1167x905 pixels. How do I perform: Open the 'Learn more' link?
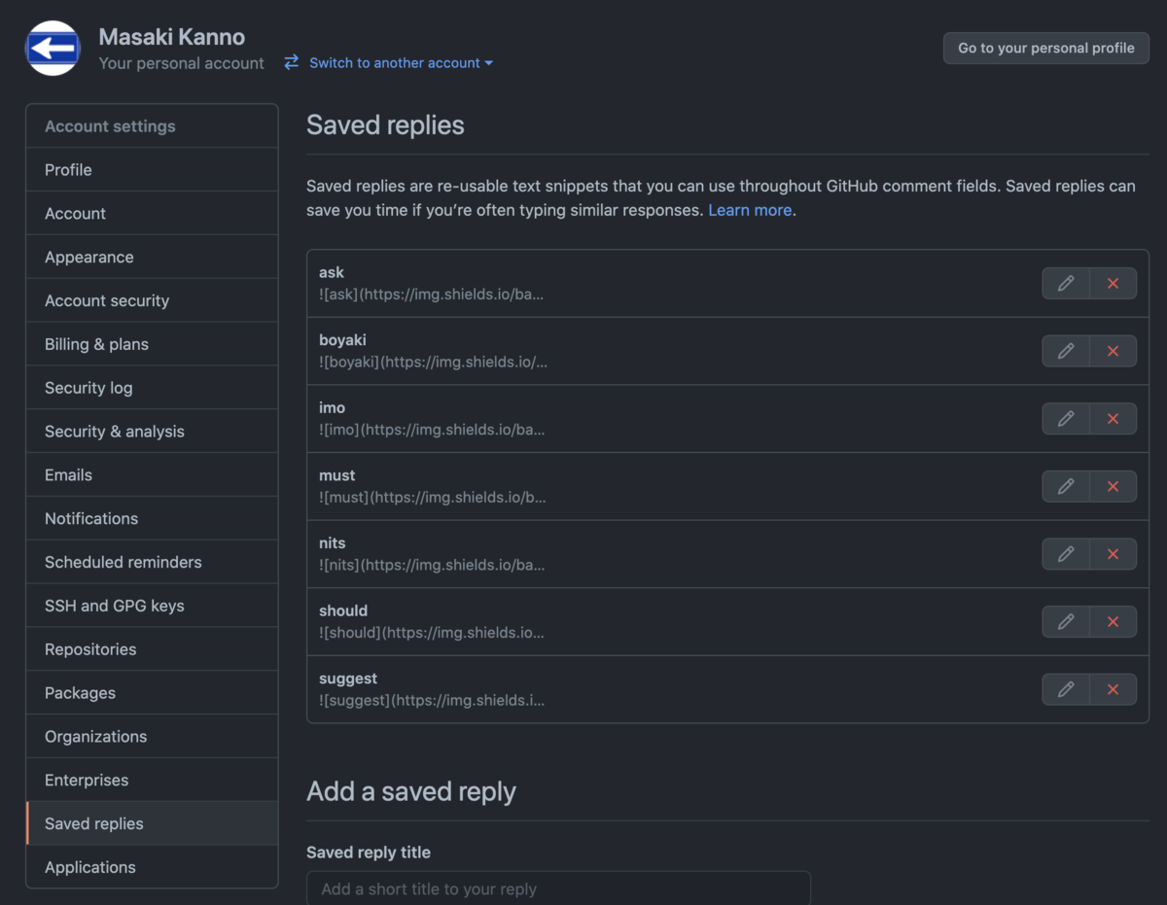pyautogui.click(x=749, y=210)
